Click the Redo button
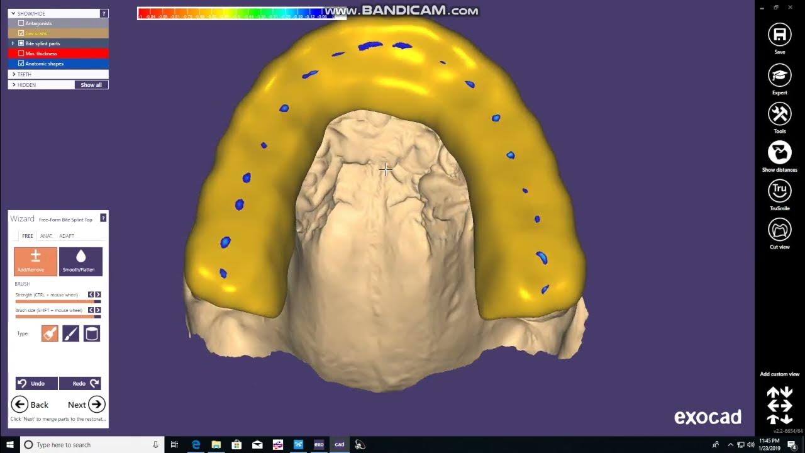The width and height of the screenshot is (805, 453). 80,383
